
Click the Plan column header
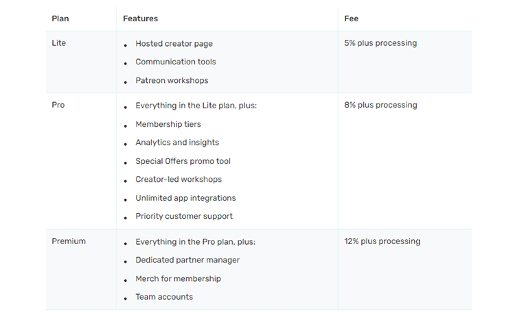pos(60,19)
